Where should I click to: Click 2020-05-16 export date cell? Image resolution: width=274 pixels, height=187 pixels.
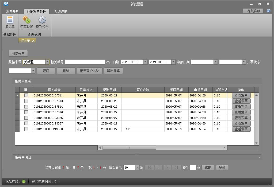[x=176, y=129]
